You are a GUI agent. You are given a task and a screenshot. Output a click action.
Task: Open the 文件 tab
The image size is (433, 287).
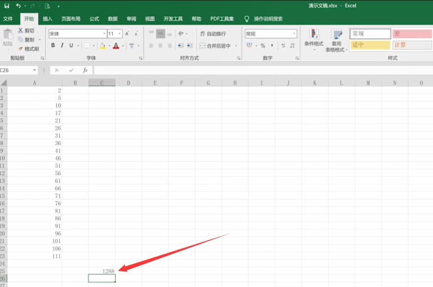8,19
